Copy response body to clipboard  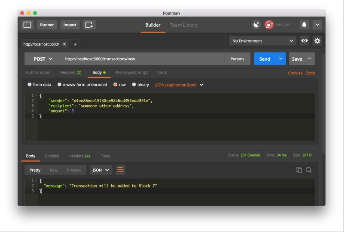point(299,170)
